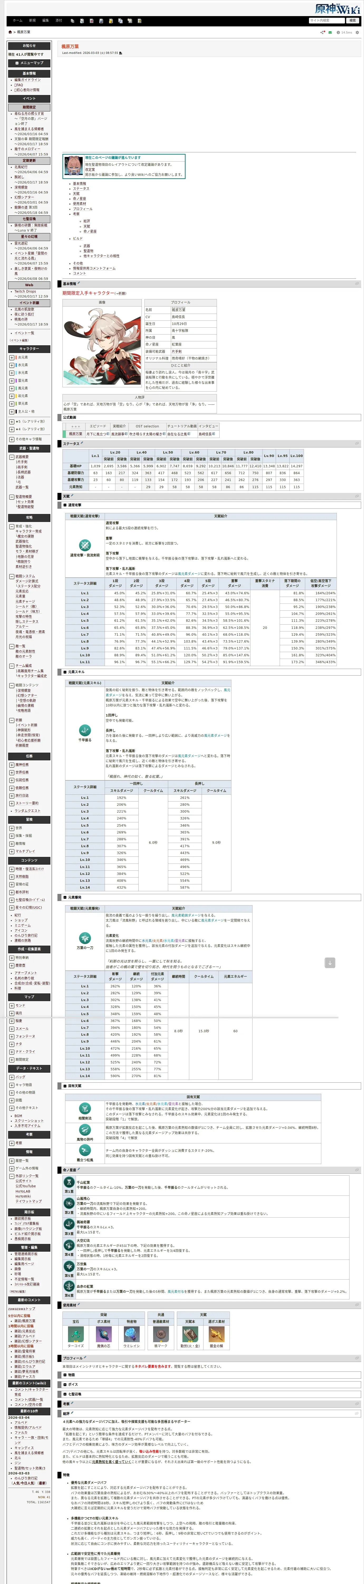
Task: Expand the 七聖召喚 profile section toggle
Action: point(66,1394)
